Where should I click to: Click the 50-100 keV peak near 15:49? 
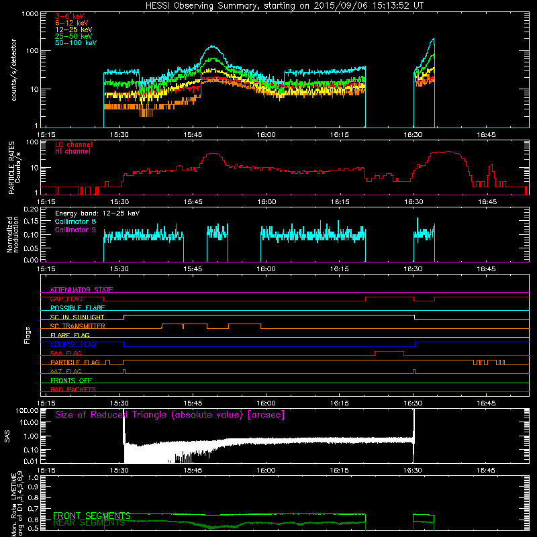point(213,46)
